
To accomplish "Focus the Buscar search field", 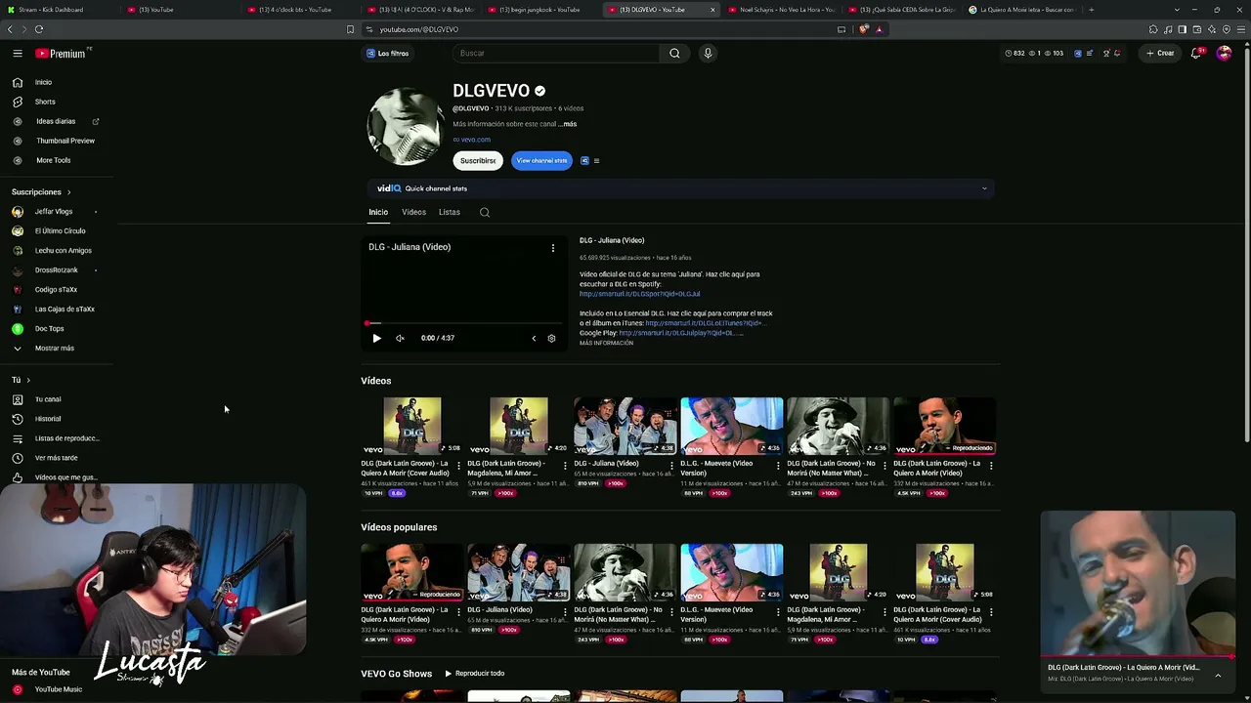I will click(x=555, y=54).
